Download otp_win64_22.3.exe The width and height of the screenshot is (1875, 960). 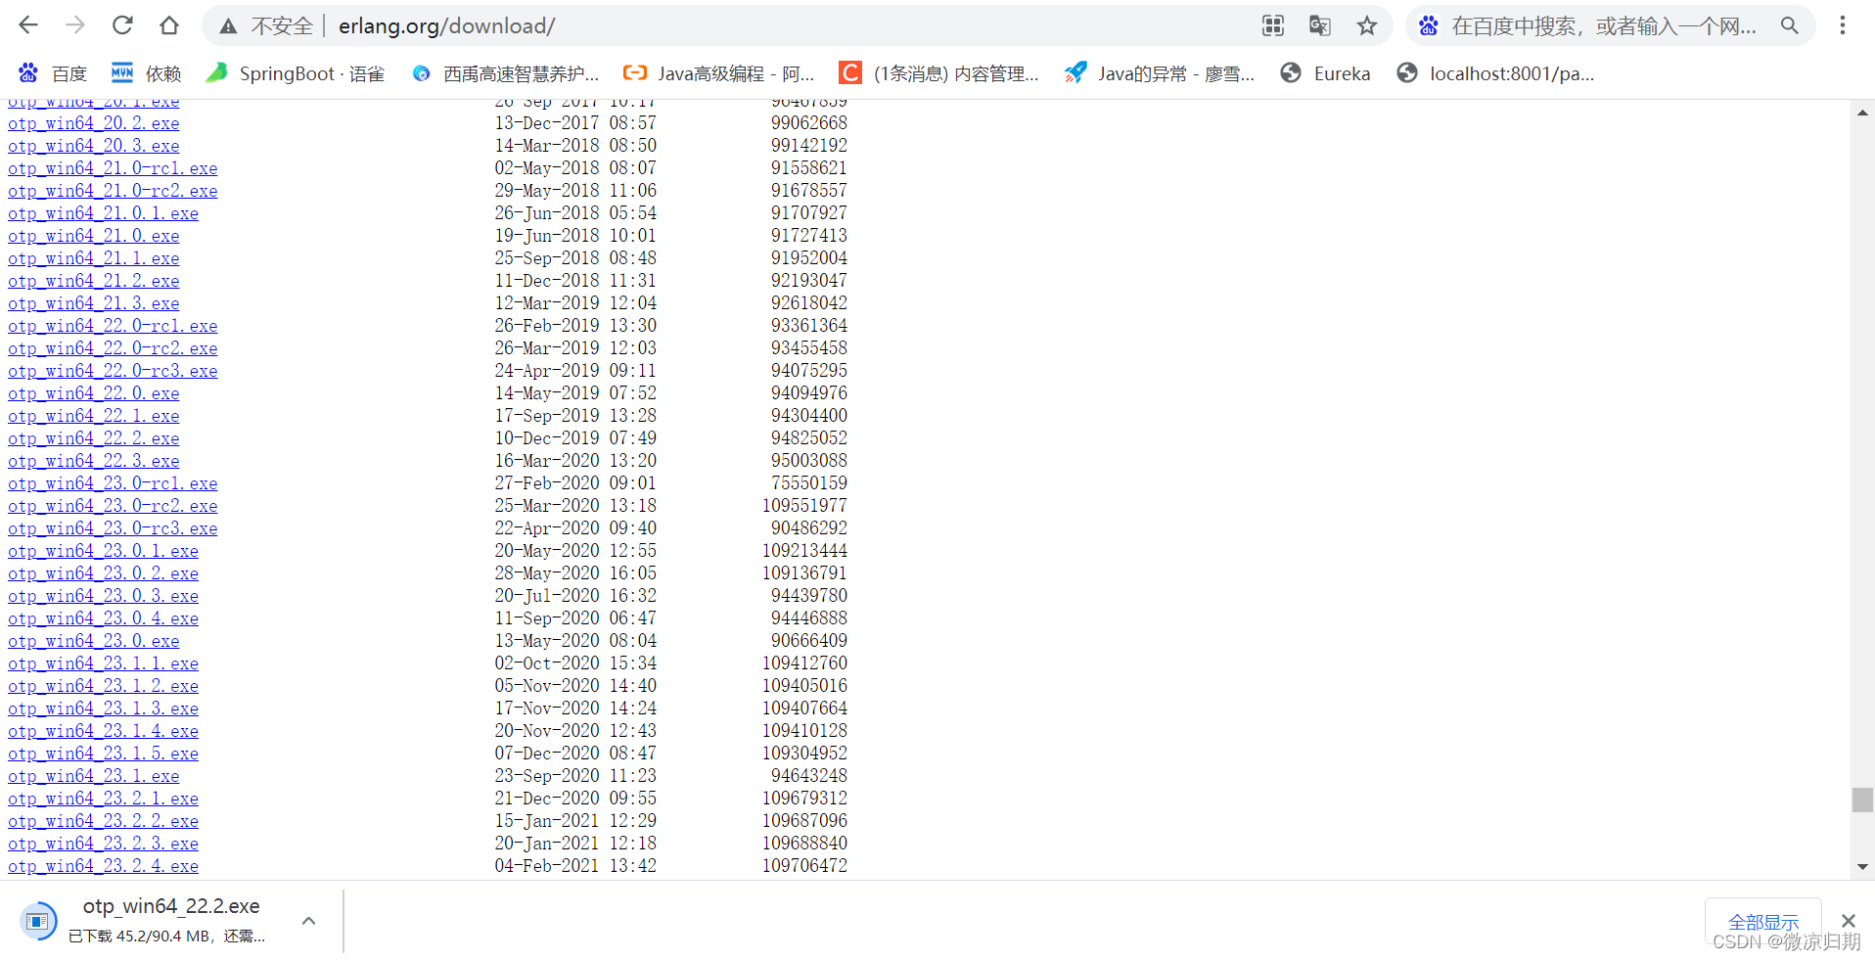(94, 461)
